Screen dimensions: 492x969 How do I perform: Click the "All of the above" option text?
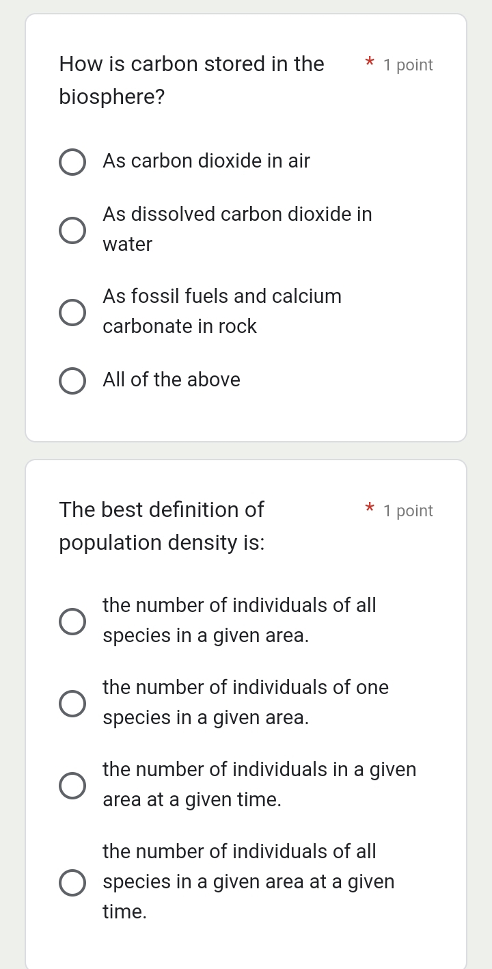tap(172, 380)
